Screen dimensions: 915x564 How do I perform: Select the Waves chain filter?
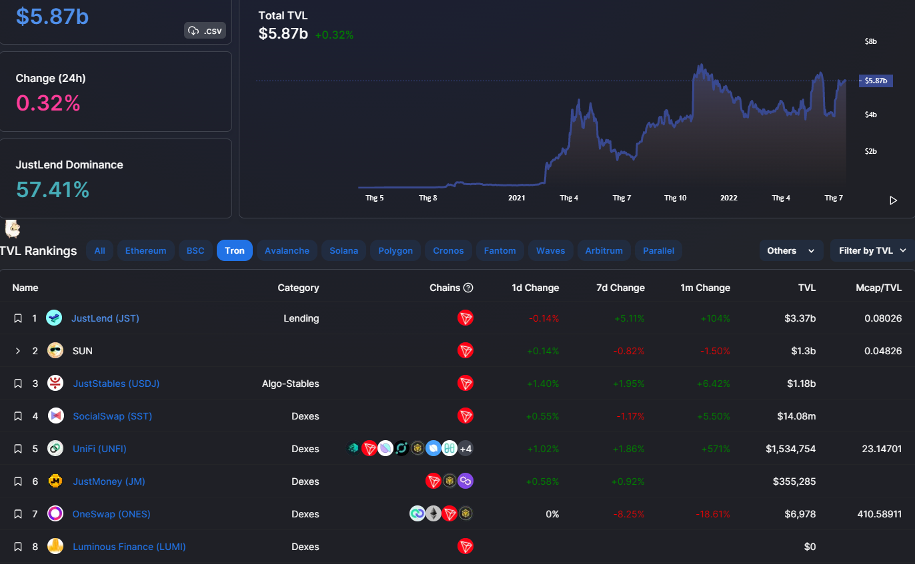[551, 250]
